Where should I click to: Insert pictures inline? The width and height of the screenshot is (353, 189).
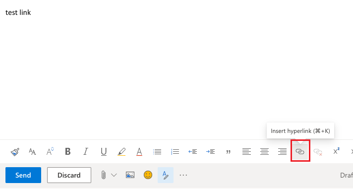point(130,175)
